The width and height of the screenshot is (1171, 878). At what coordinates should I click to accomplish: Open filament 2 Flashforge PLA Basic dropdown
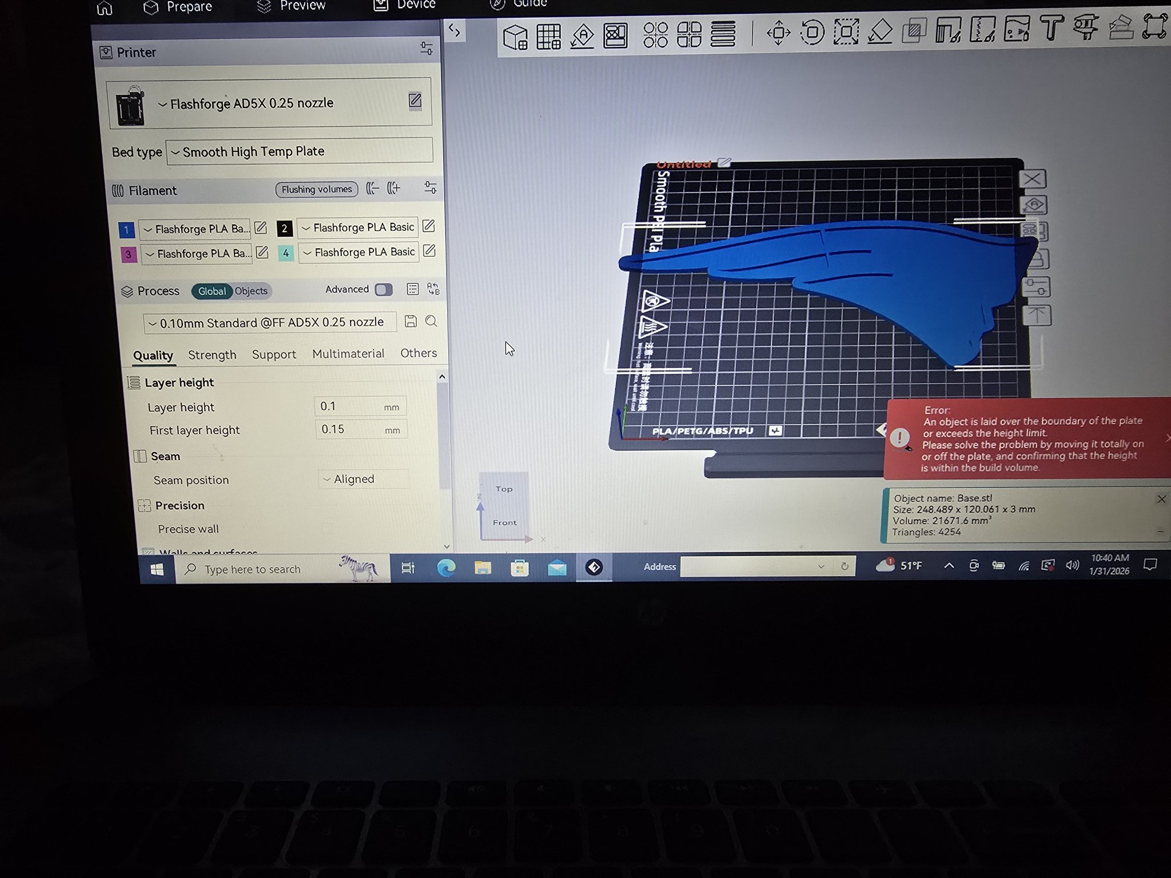[358, 228]
